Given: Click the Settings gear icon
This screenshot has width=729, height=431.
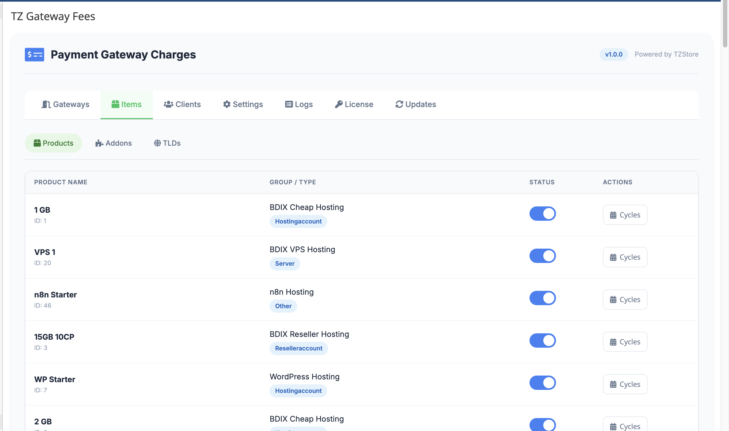Looking at the screenshot, I should click(227, 104).
